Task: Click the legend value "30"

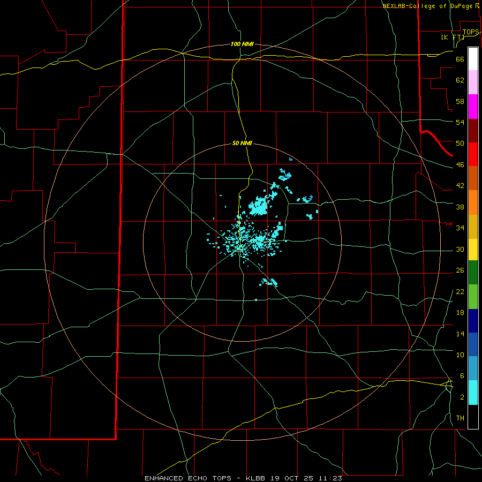Action: point(460,249)
